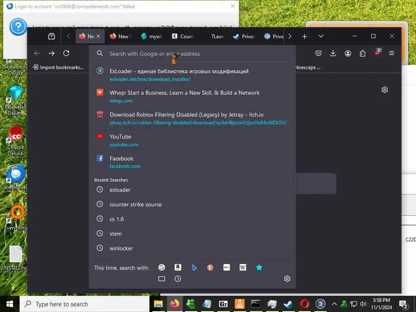Switch to the 7Launcher tab
Viewport: 416px width, 312px height.
214,36
